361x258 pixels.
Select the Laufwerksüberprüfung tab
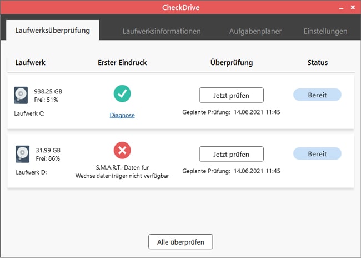(52, 31)
